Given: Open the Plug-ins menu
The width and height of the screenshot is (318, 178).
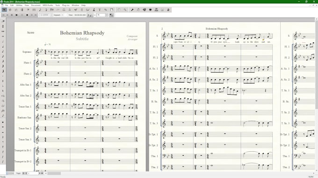Looking at the screenshot, I should click(65, 5).
